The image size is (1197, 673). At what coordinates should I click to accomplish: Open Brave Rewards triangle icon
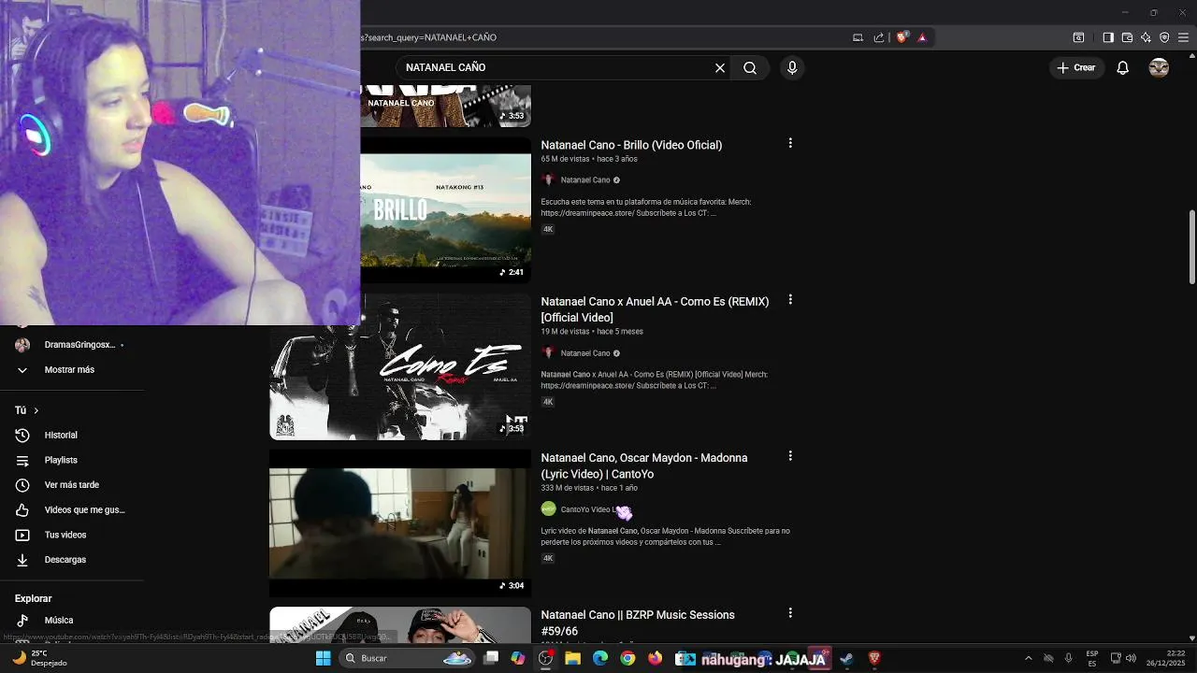pos(922,37)
